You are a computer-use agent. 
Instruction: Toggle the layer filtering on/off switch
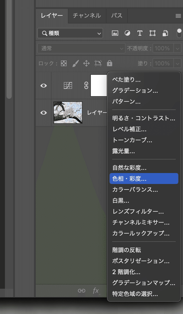tap(179, 33)
